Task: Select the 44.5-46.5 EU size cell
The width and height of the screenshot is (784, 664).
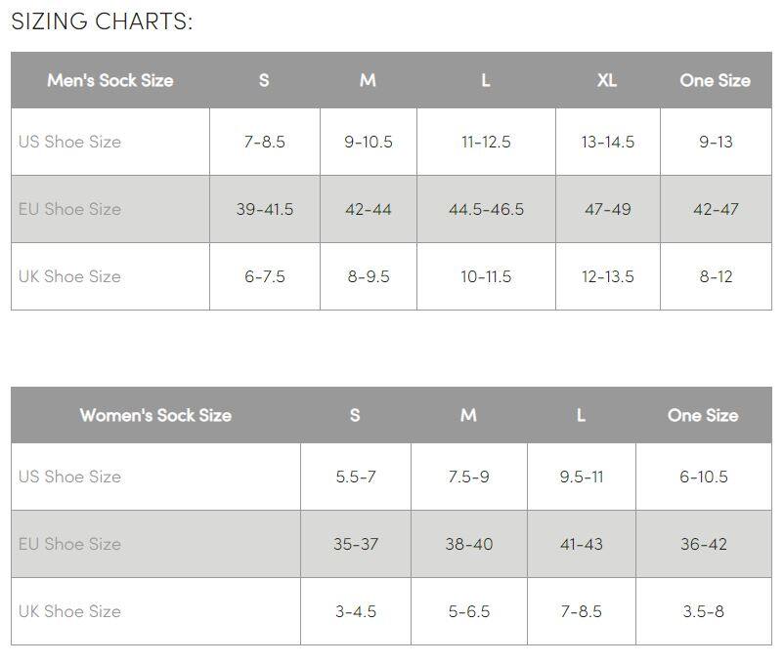Action: click(x=486, y=209)
